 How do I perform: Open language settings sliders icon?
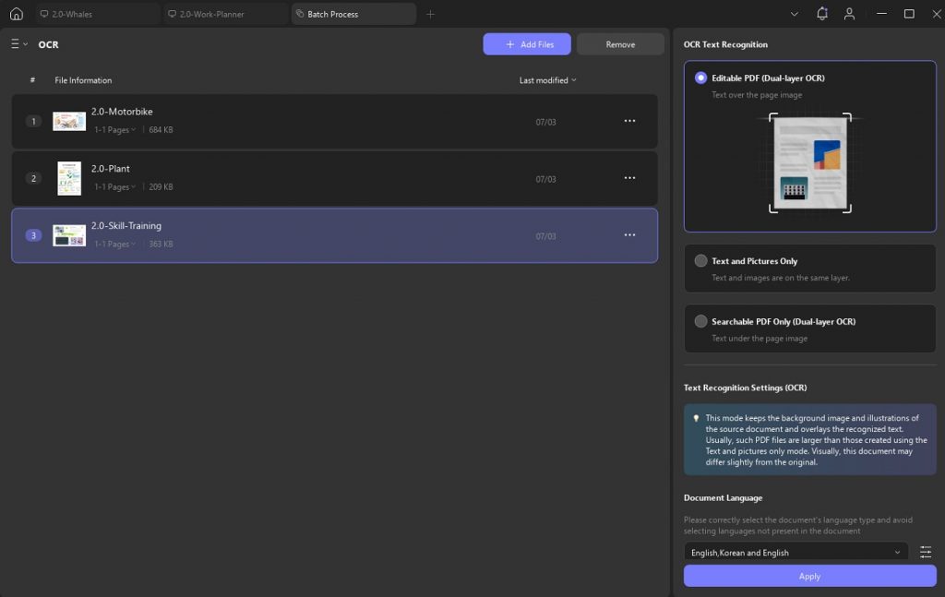pos(925,552)
